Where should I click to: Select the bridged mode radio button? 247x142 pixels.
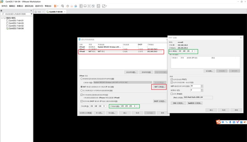(82, 79)
